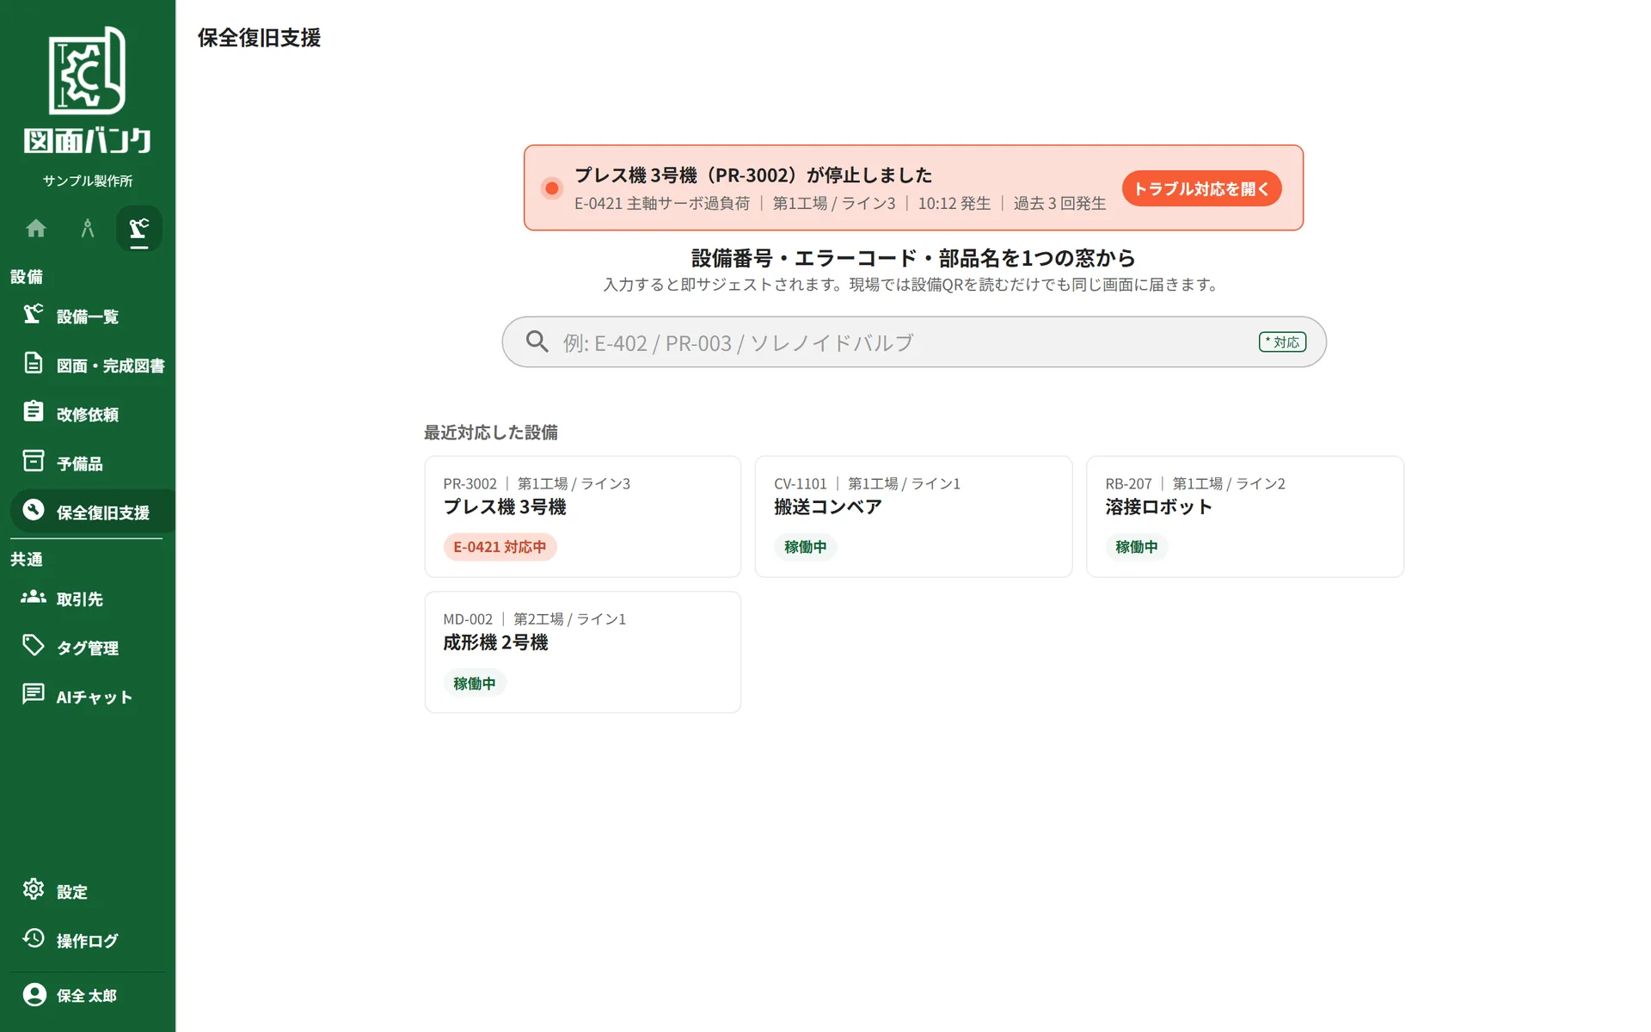This screenshot has height=1032, width=1651.
Task: Focus the equipment search input field
Action: 913,342
